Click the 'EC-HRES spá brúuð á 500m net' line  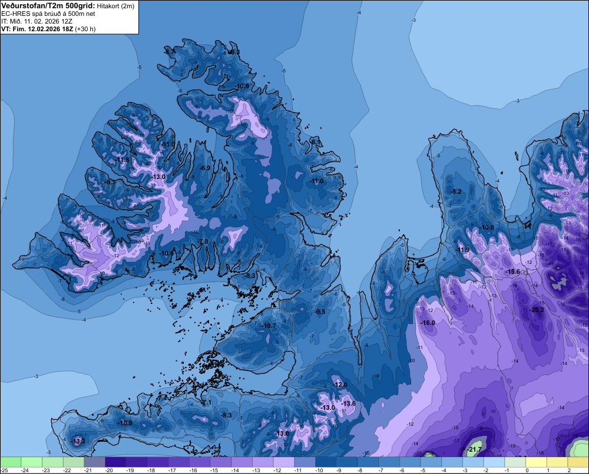tap(48, 14)
